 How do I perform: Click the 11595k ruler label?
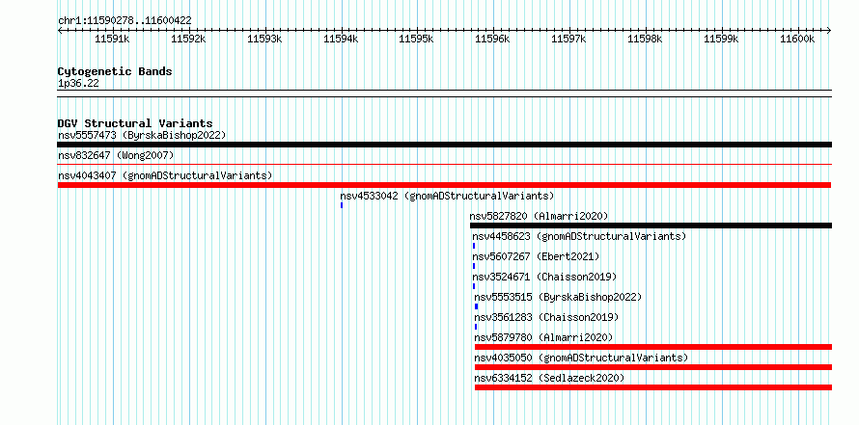click(x=416, y=39)
